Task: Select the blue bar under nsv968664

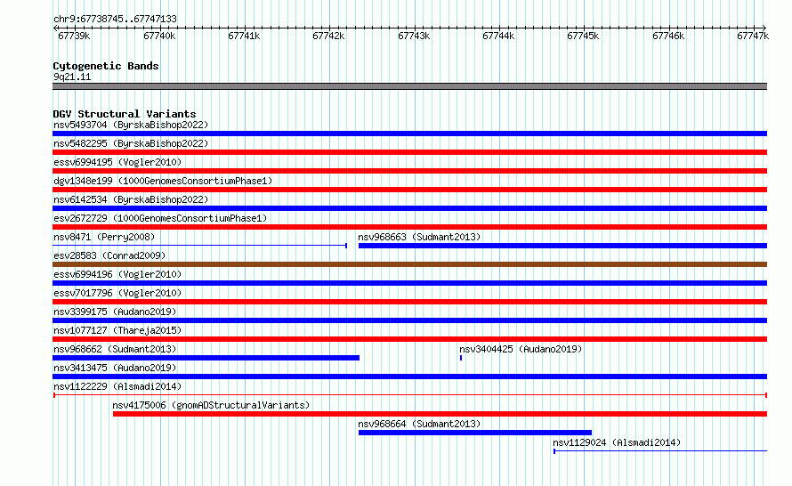Action: point(475,433)
